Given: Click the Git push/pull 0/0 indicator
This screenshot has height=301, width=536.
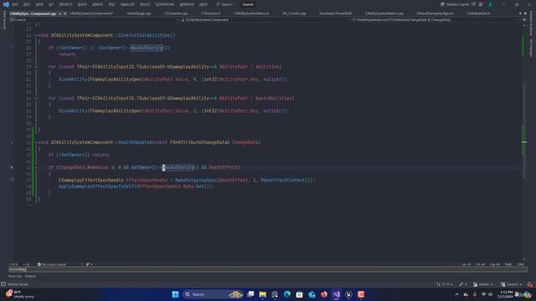Looking at the screenshot, I should pyautogui.click(x=445, y=284).
